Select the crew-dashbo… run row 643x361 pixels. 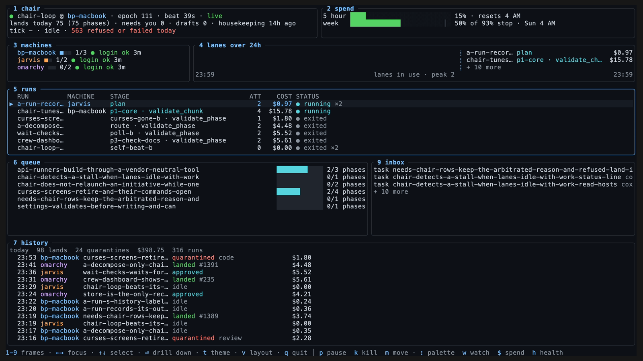321,140
